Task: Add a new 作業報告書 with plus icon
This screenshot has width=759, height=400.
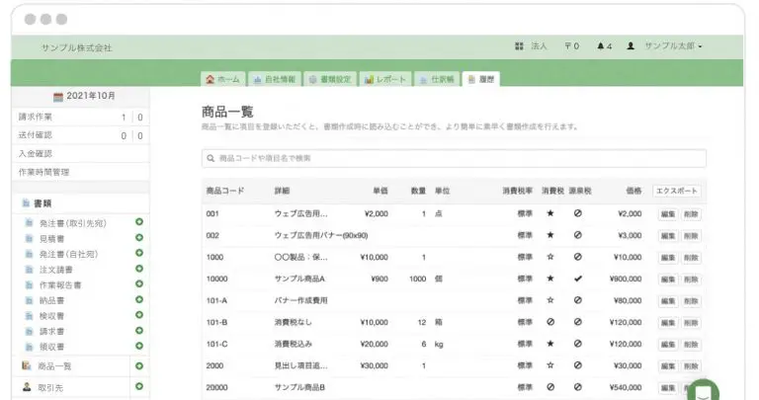Action: (x=139, y=283)
